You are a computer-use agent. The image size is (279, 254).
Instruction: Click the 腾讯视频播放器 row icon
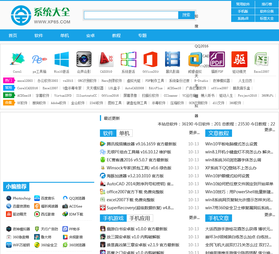pyautogui.click(x=103, y=144)
